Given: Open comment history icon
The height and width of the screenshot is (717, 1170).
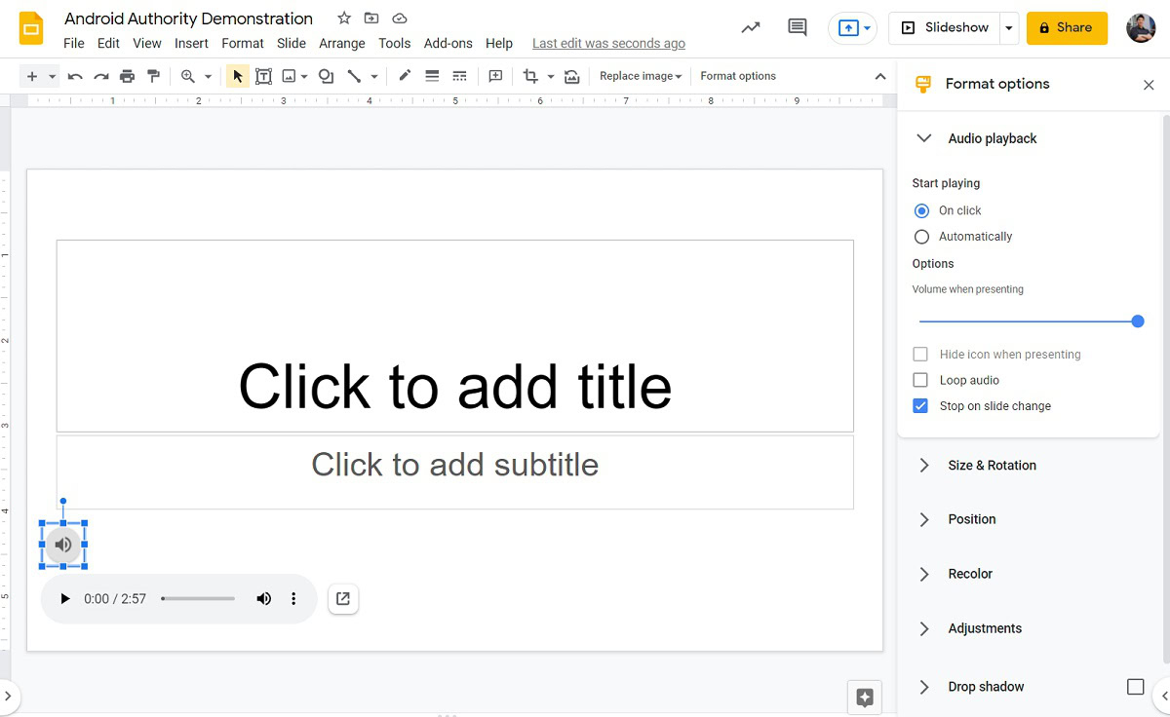Looking at the screenshot, I should (x=797, y=27).
